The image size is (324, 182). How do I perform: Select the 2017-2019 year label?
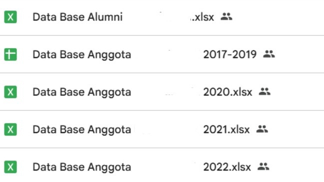[230, 54]
